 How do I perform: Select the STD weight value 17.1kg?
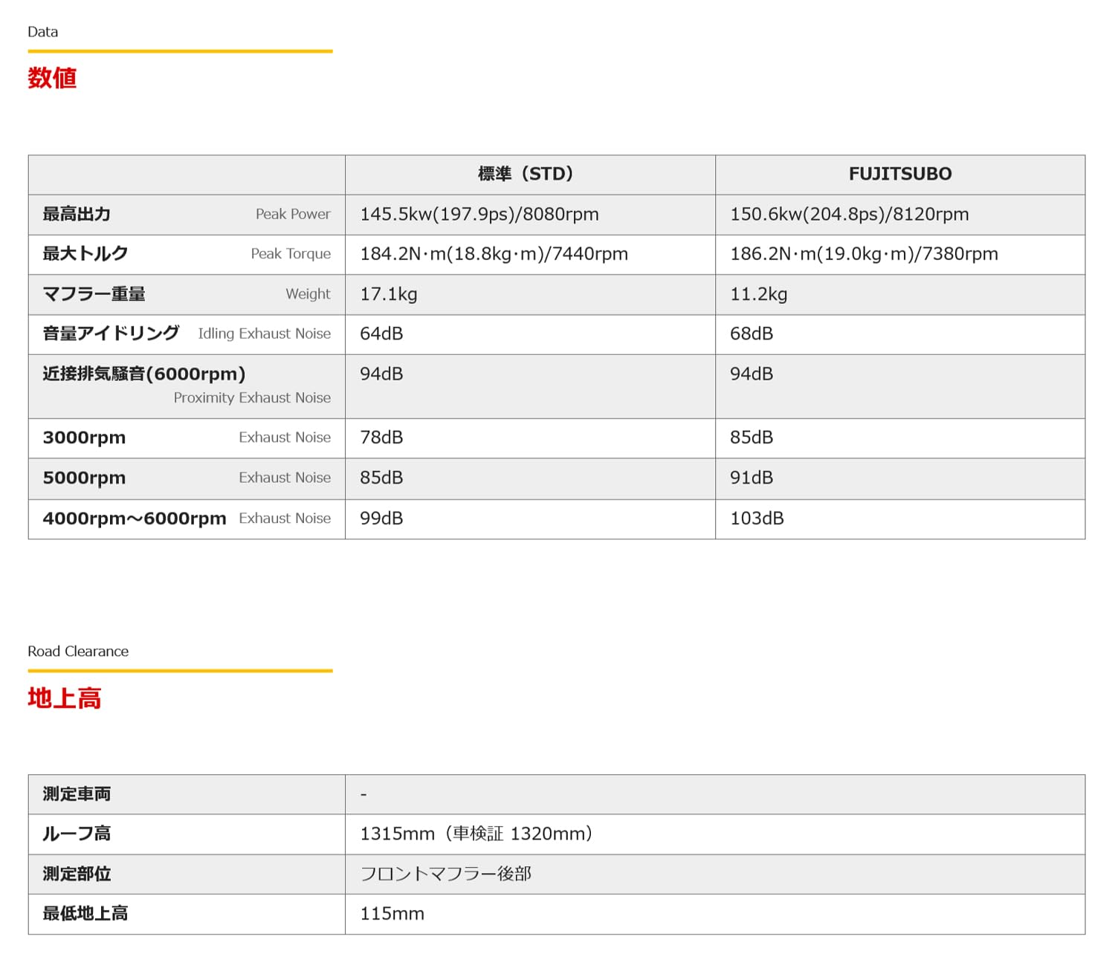(x=389, y=294)
